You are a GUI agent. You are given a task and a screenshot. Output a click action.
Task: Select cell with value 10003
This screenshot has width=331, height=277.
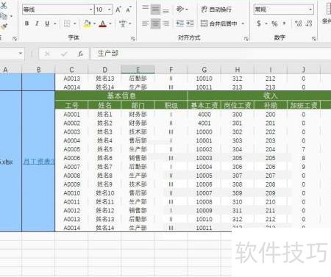[204, 158]
